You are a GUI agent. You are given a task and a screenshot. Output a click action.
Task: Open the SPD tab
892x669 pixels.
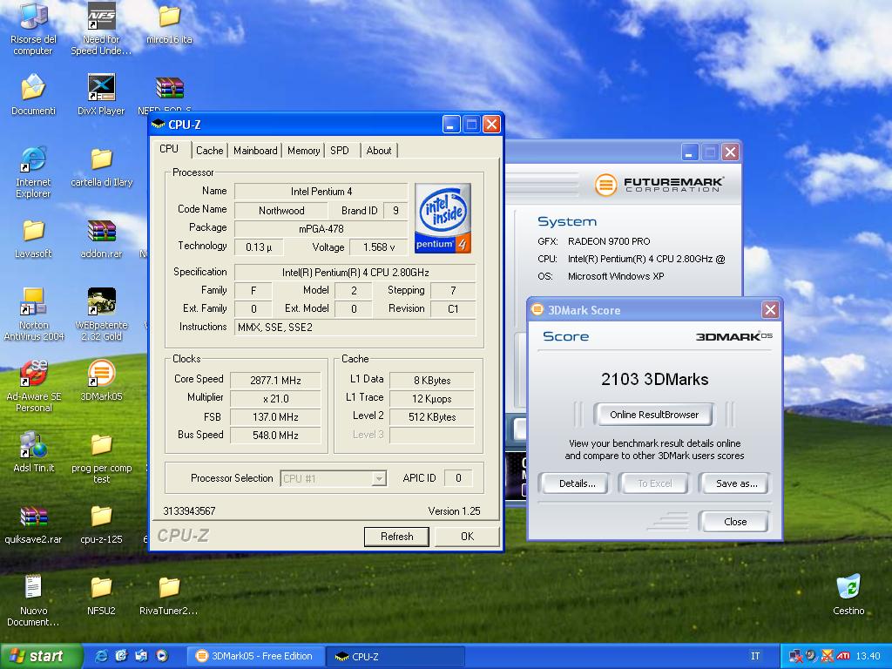click(340, 151)
